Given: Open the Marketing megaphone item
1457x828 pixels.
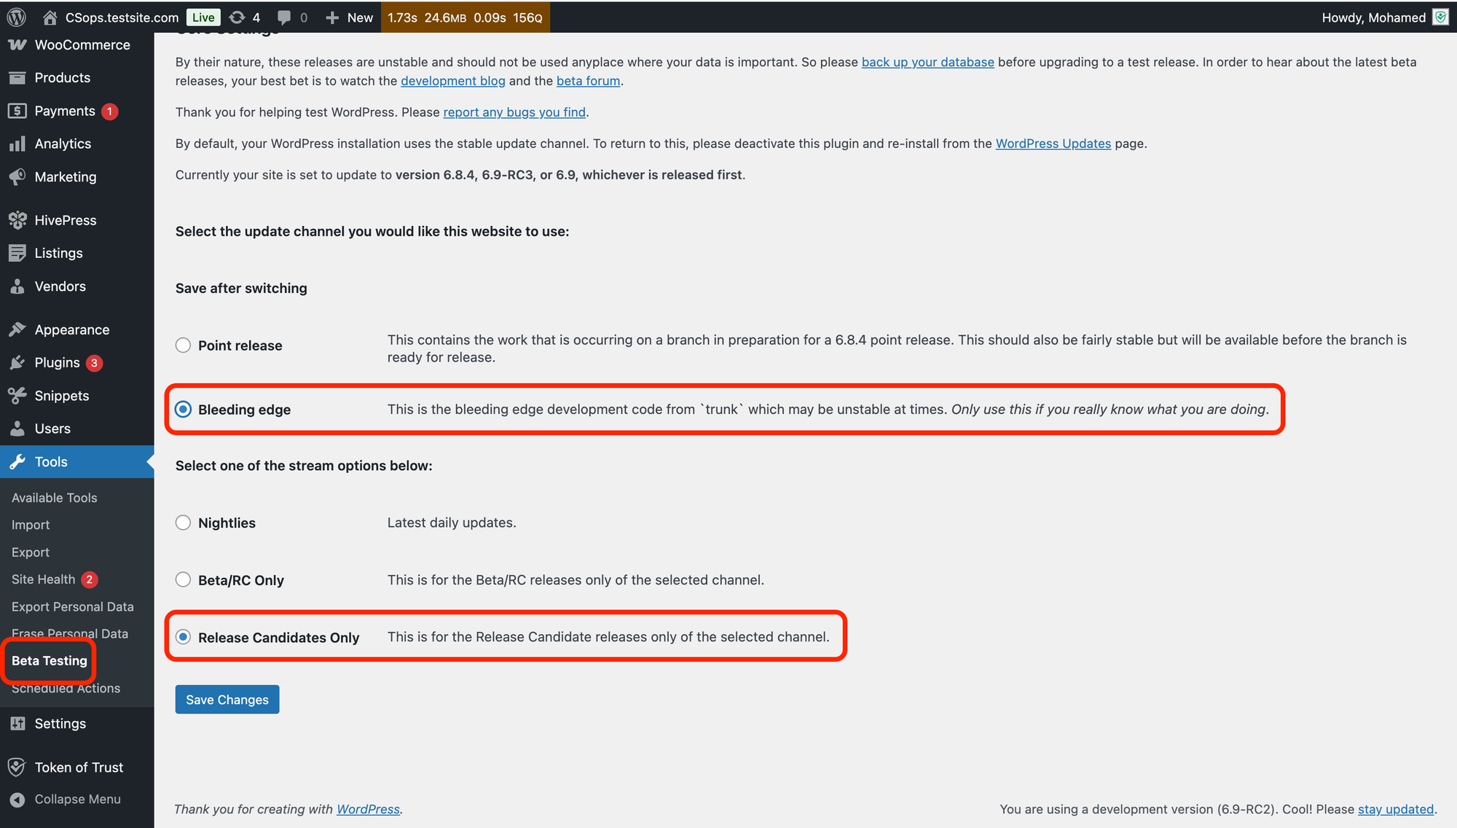Looking at the screenshot, I should 65,176.
